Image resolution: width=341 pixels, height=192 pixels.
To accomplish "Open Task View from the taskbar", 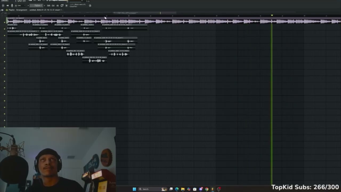I will tap(171, 189).
